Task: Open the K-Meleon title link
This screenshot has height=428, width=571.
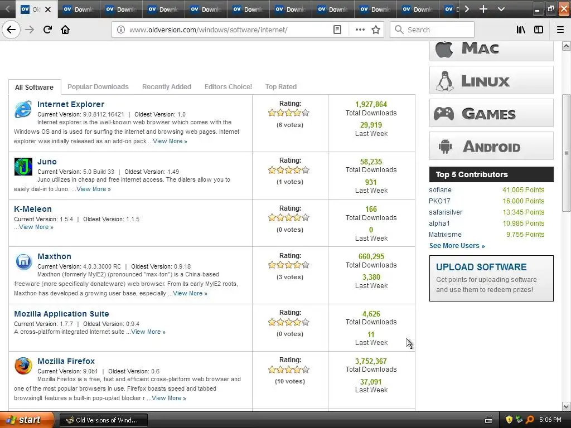Action: tap(33, 210)
